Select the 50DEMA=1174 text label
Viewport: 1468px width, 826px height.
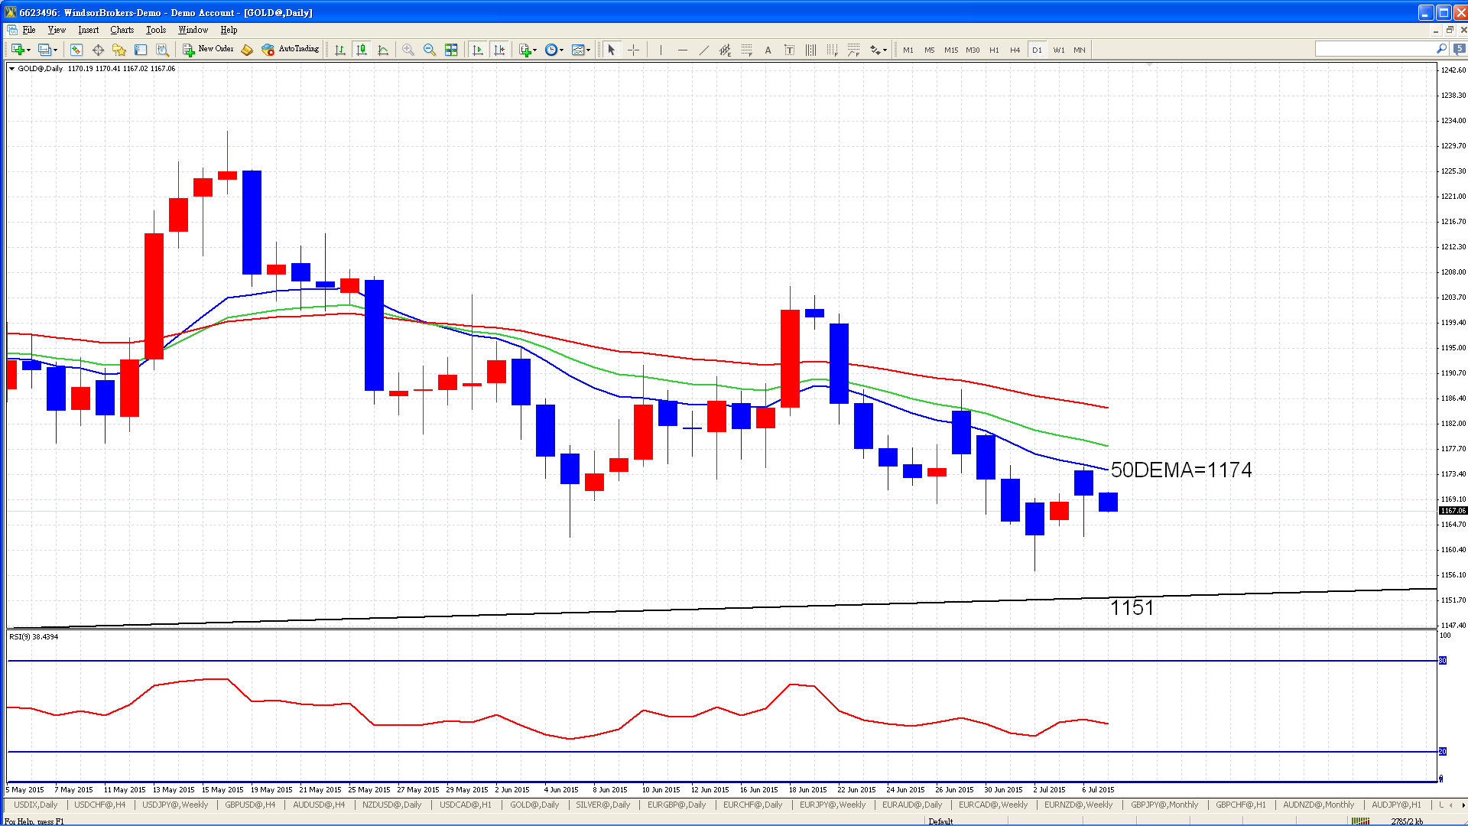click(1181, 470)
